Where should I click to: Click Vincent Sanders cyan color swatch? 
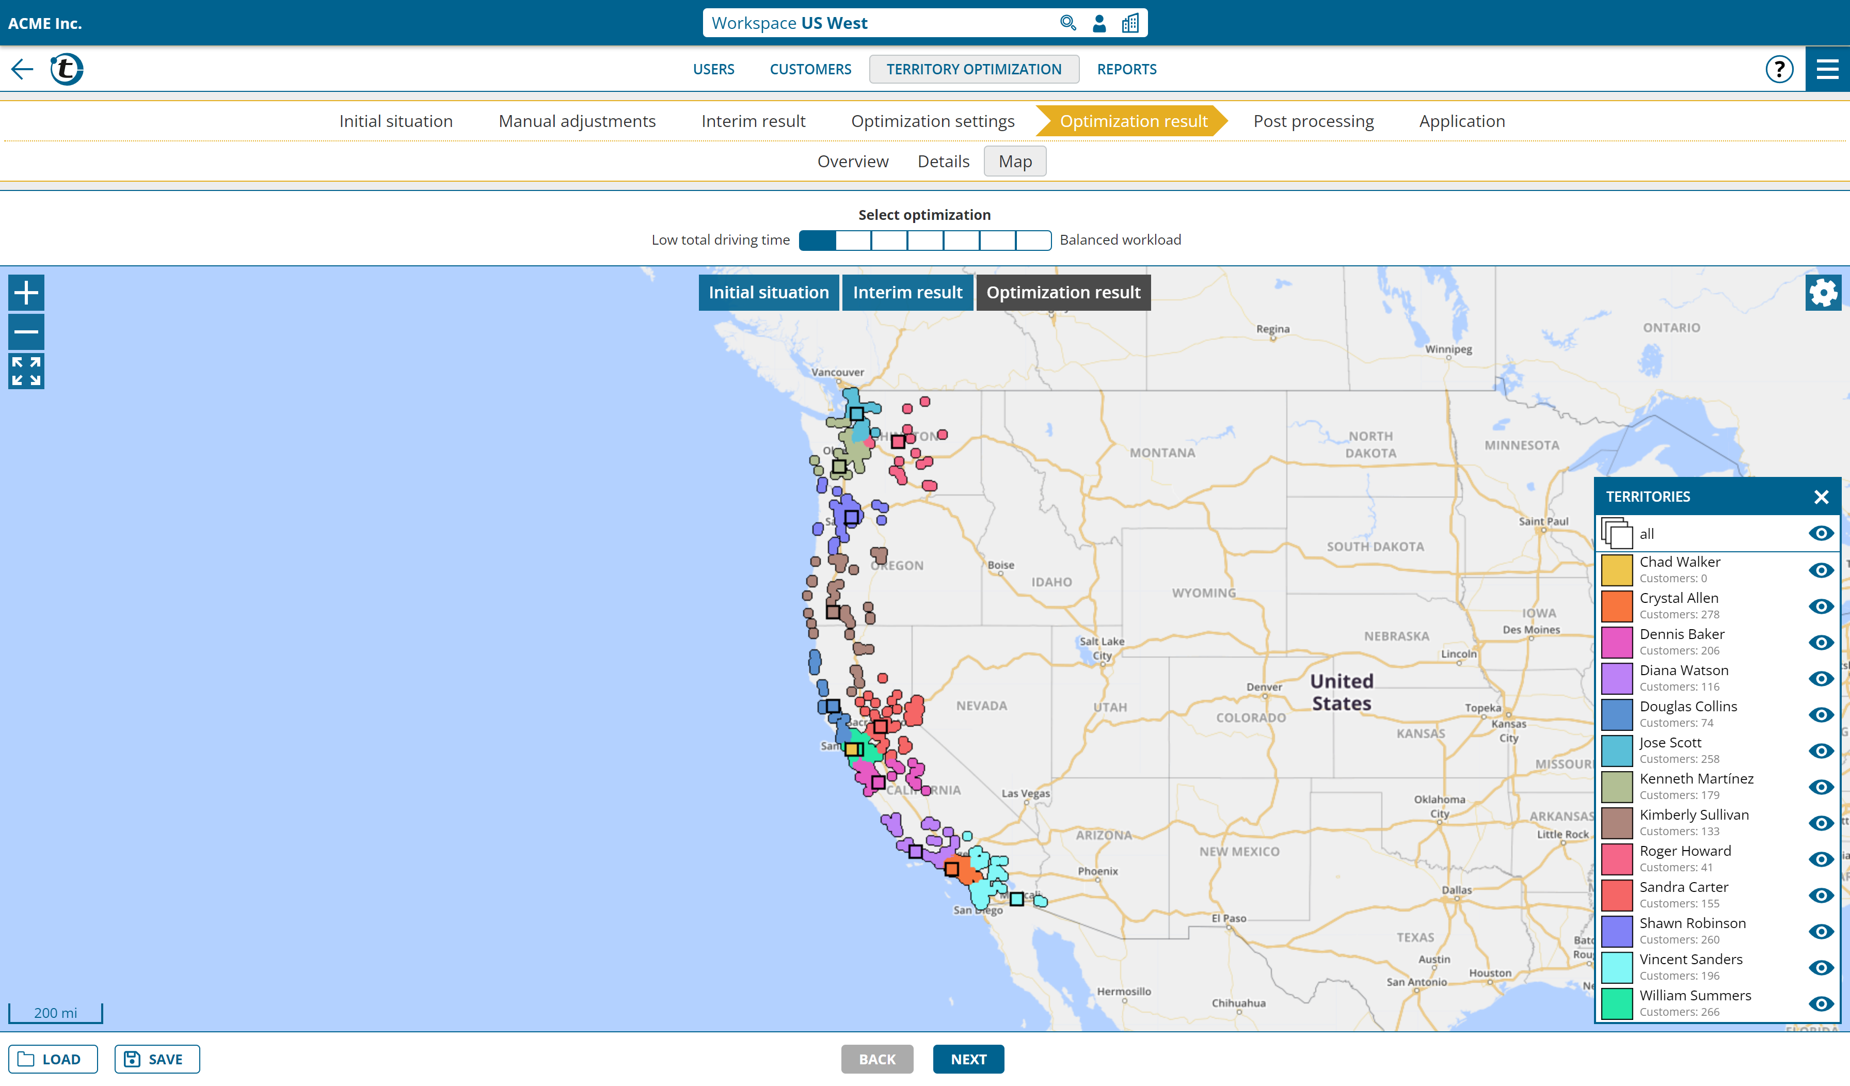pos(1617,967)
